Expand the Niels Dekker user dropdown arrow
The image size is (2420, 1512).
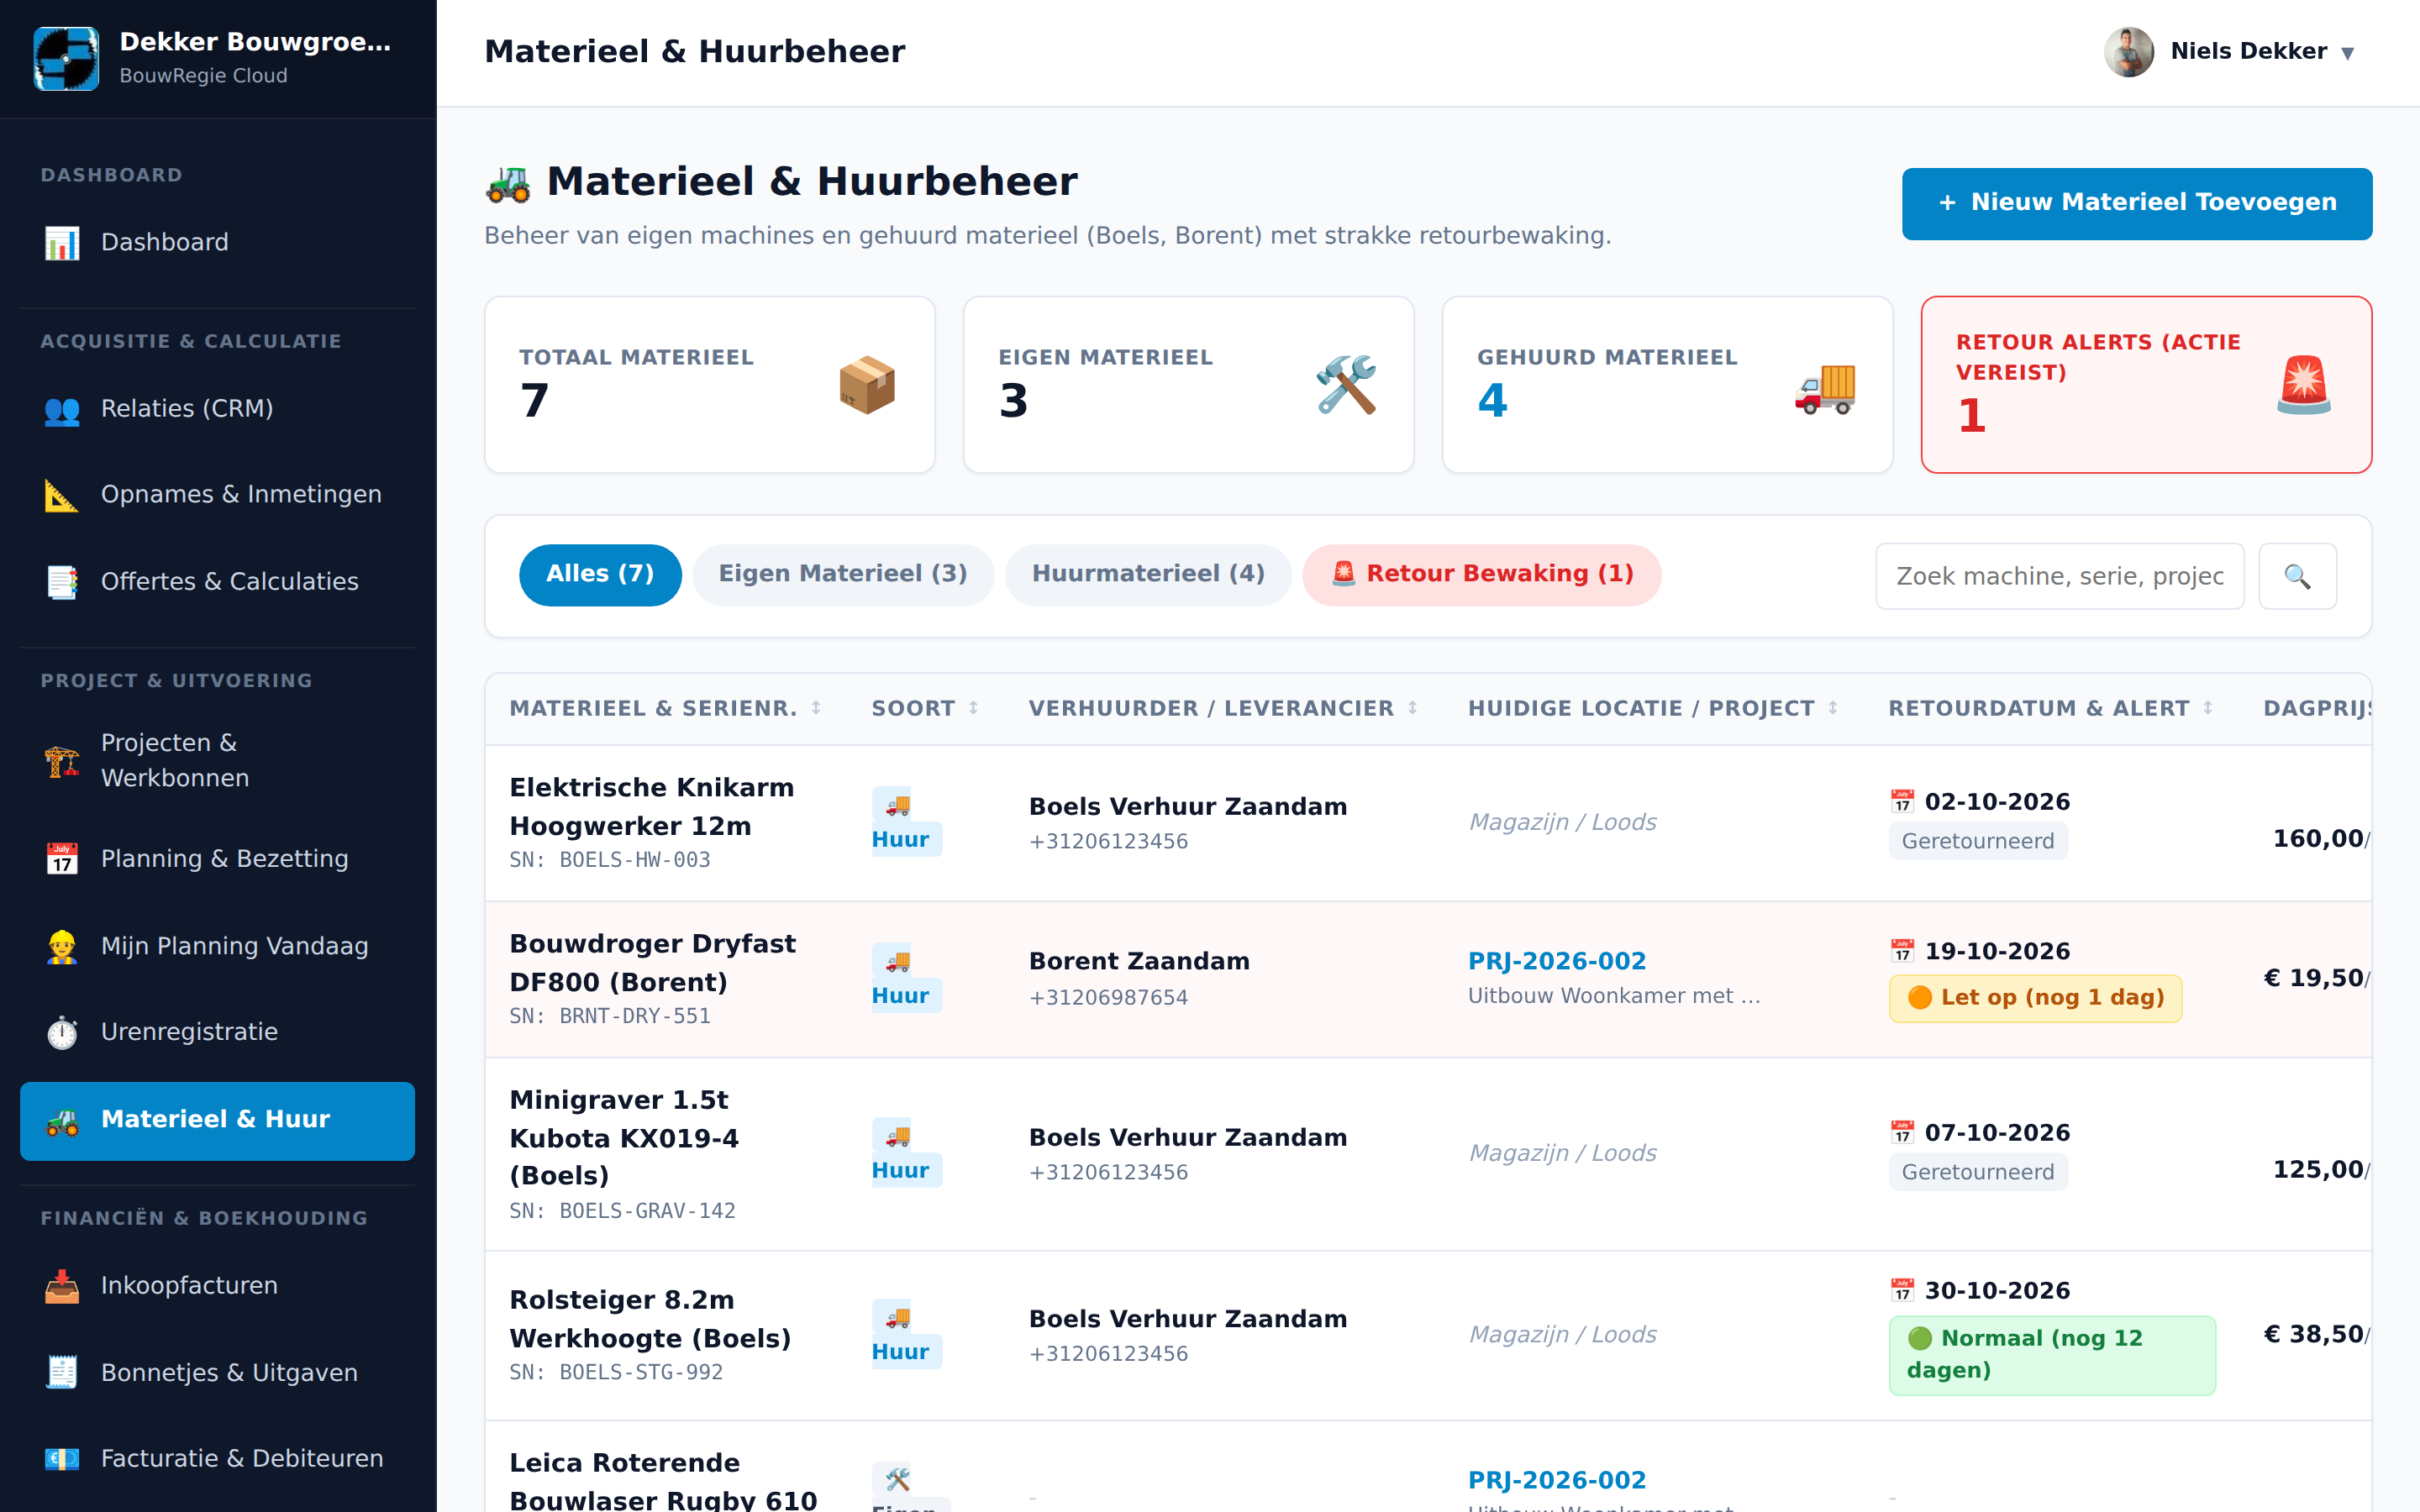(2348, 53)
